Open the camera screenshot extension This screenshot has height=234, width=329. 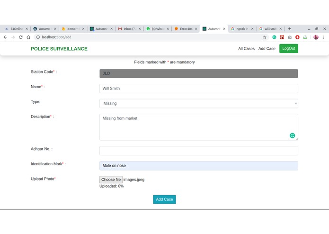pyautogui.click(x=290, y=37)
